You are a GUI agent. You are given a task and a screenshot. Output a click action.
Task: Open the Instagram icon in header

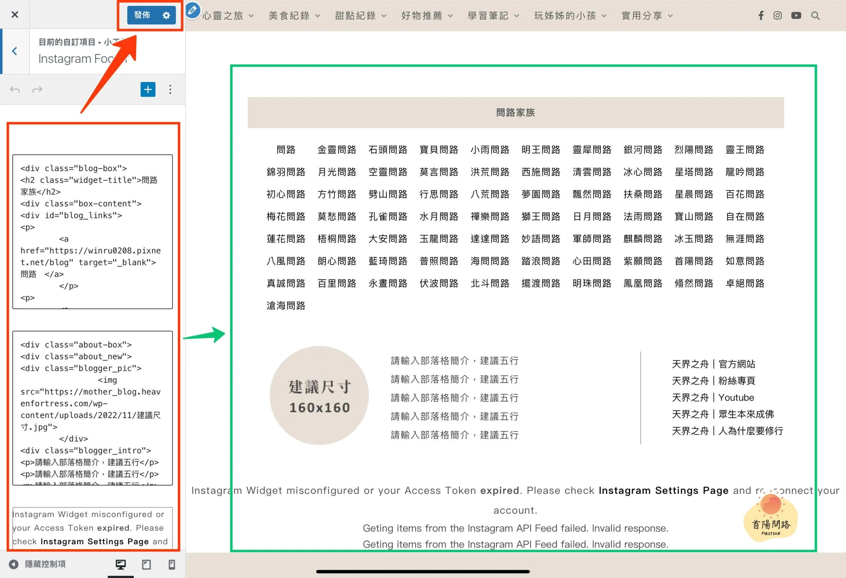click(x=778, y=16)
